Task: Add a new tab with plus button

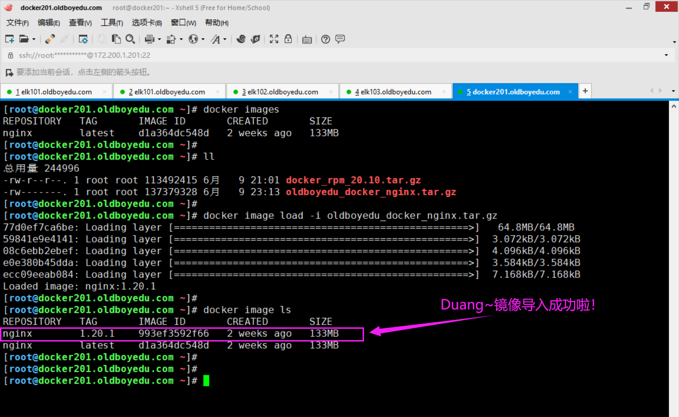Action: click(x=585, y=91)
